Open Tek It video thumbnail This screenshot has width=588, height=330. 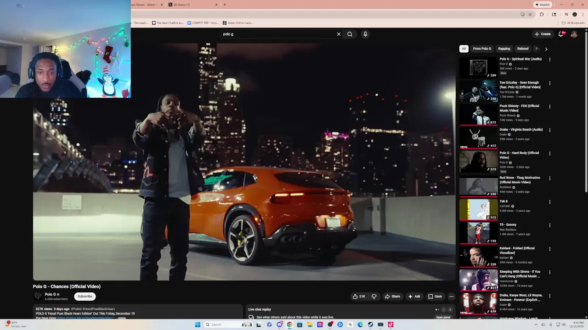coord(478,209)
